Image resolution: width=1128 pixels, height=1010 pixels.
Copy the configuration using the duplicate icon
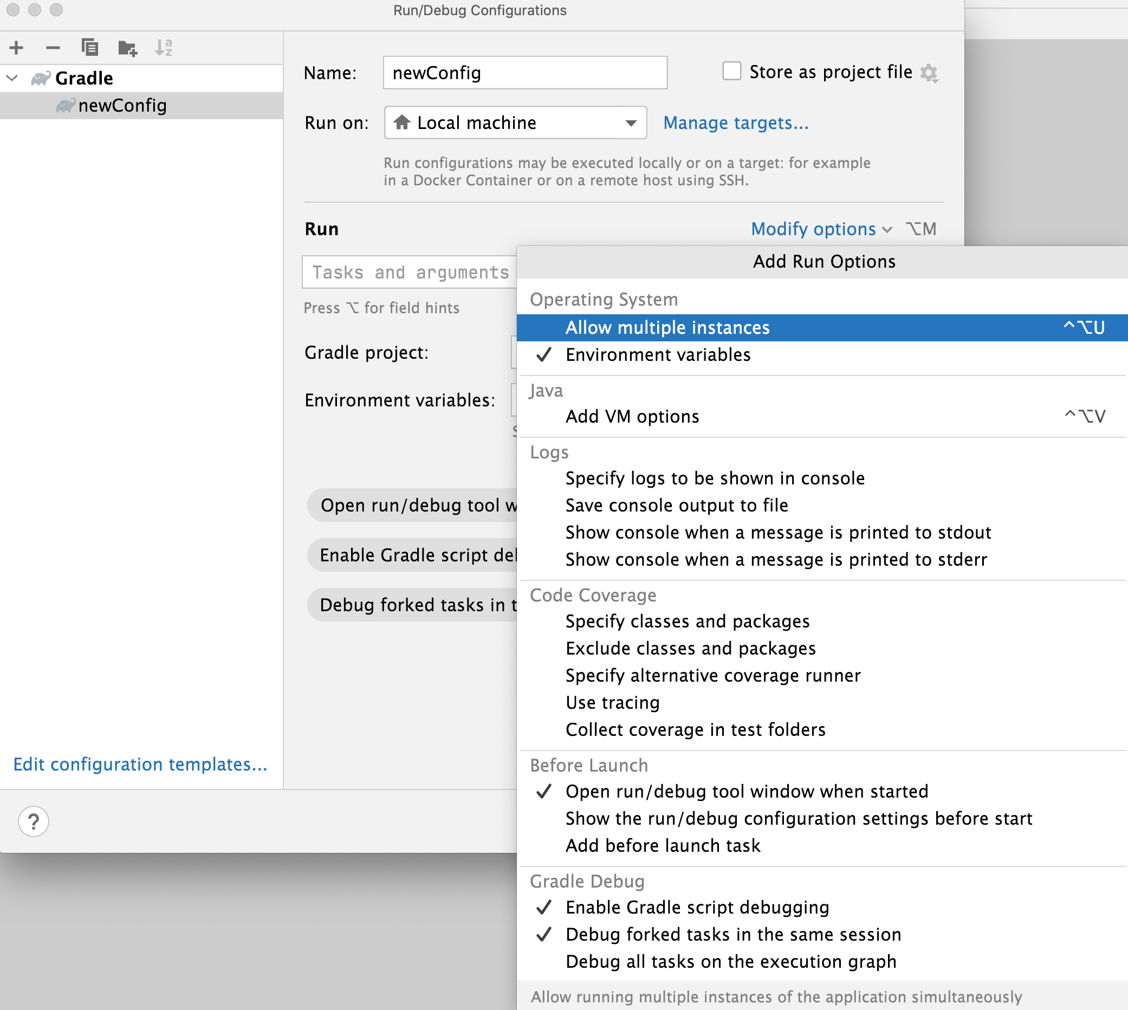[x=90, y=48]
